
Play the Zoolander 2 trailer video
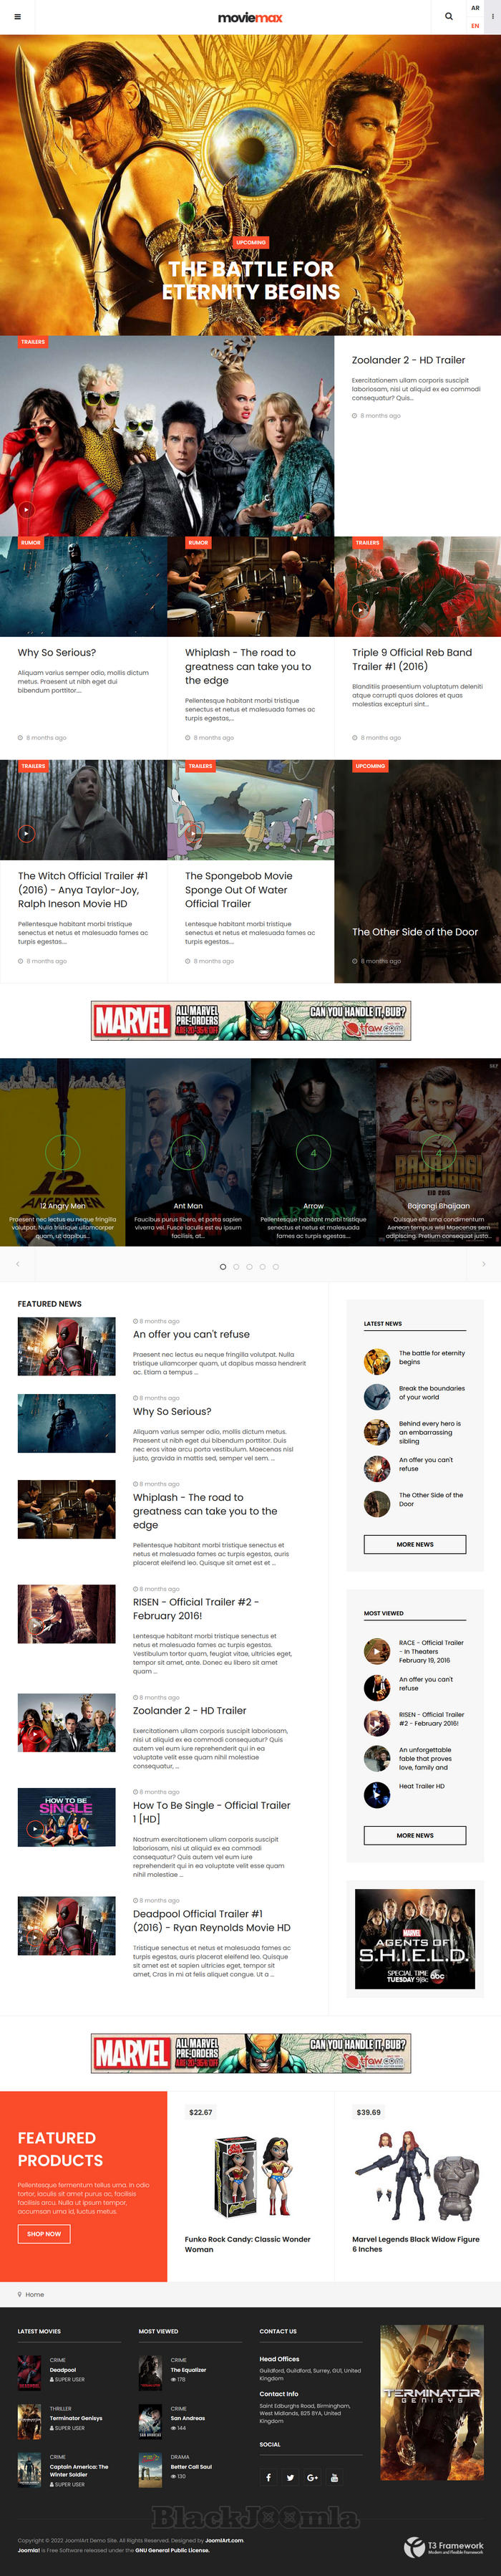point(26,510)
